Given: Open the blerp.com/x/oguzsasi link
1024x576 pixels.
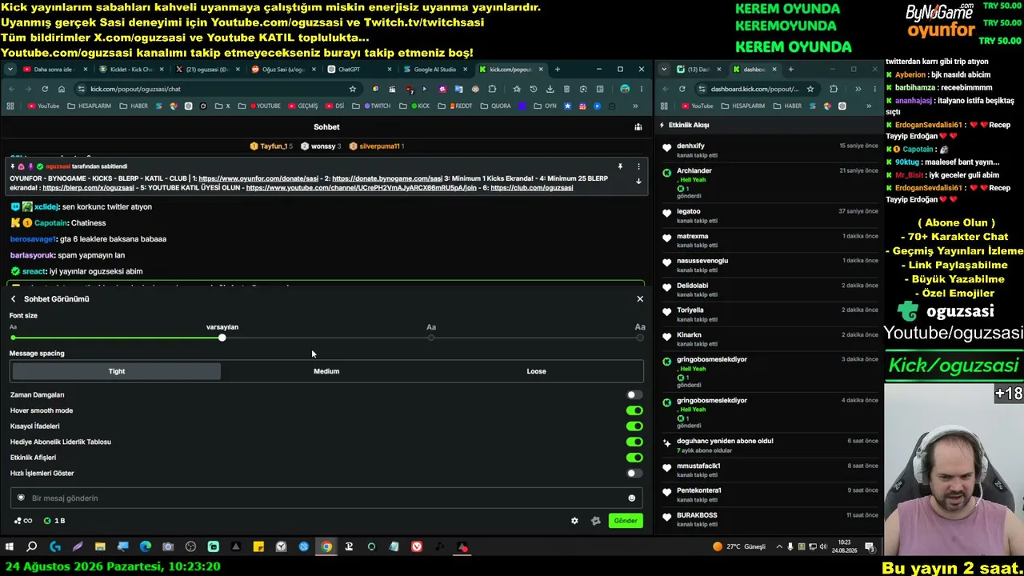Looking at the screenshot, I should click(x=88, y=188).
